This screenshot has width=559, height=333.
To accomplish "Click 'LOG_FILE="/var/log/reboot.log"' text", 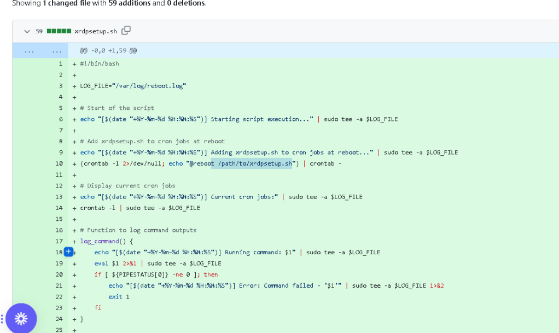I will (133, 86).
